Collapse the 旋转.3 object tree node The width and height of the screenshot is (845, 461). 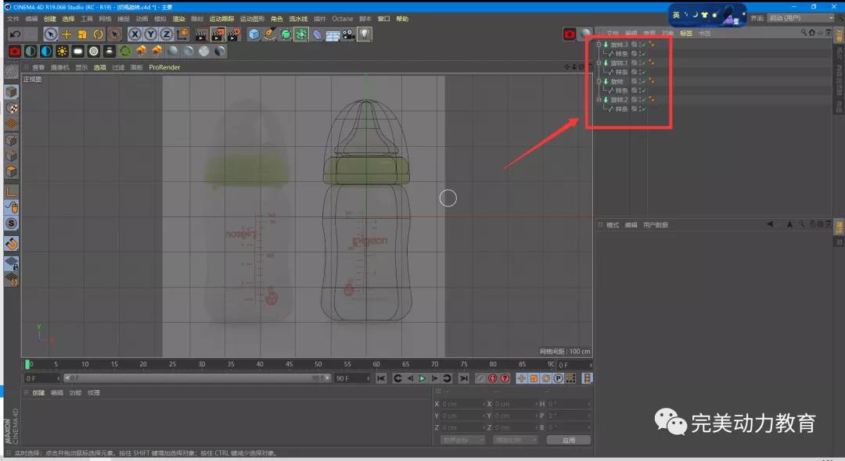point(599,45)
